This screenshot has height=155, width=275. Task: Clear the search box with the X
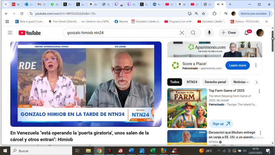pos(182,33)
